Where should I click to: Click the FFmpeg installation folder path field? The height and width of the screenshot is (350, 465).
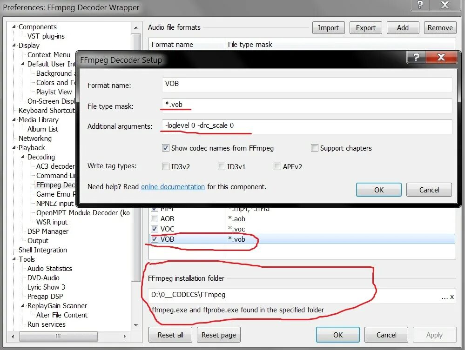coord(294,296)
